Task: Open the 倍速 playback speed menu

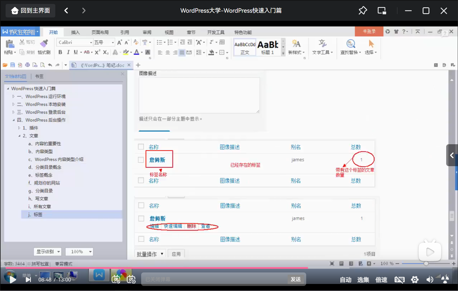Action: click(381, 280)
